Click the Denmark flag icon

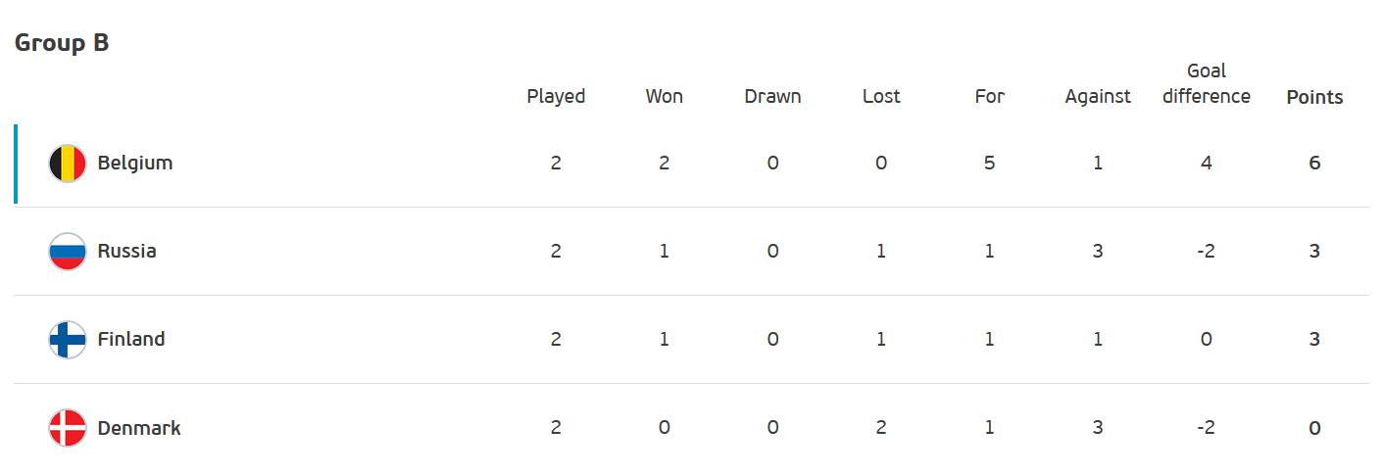[68, 428]
